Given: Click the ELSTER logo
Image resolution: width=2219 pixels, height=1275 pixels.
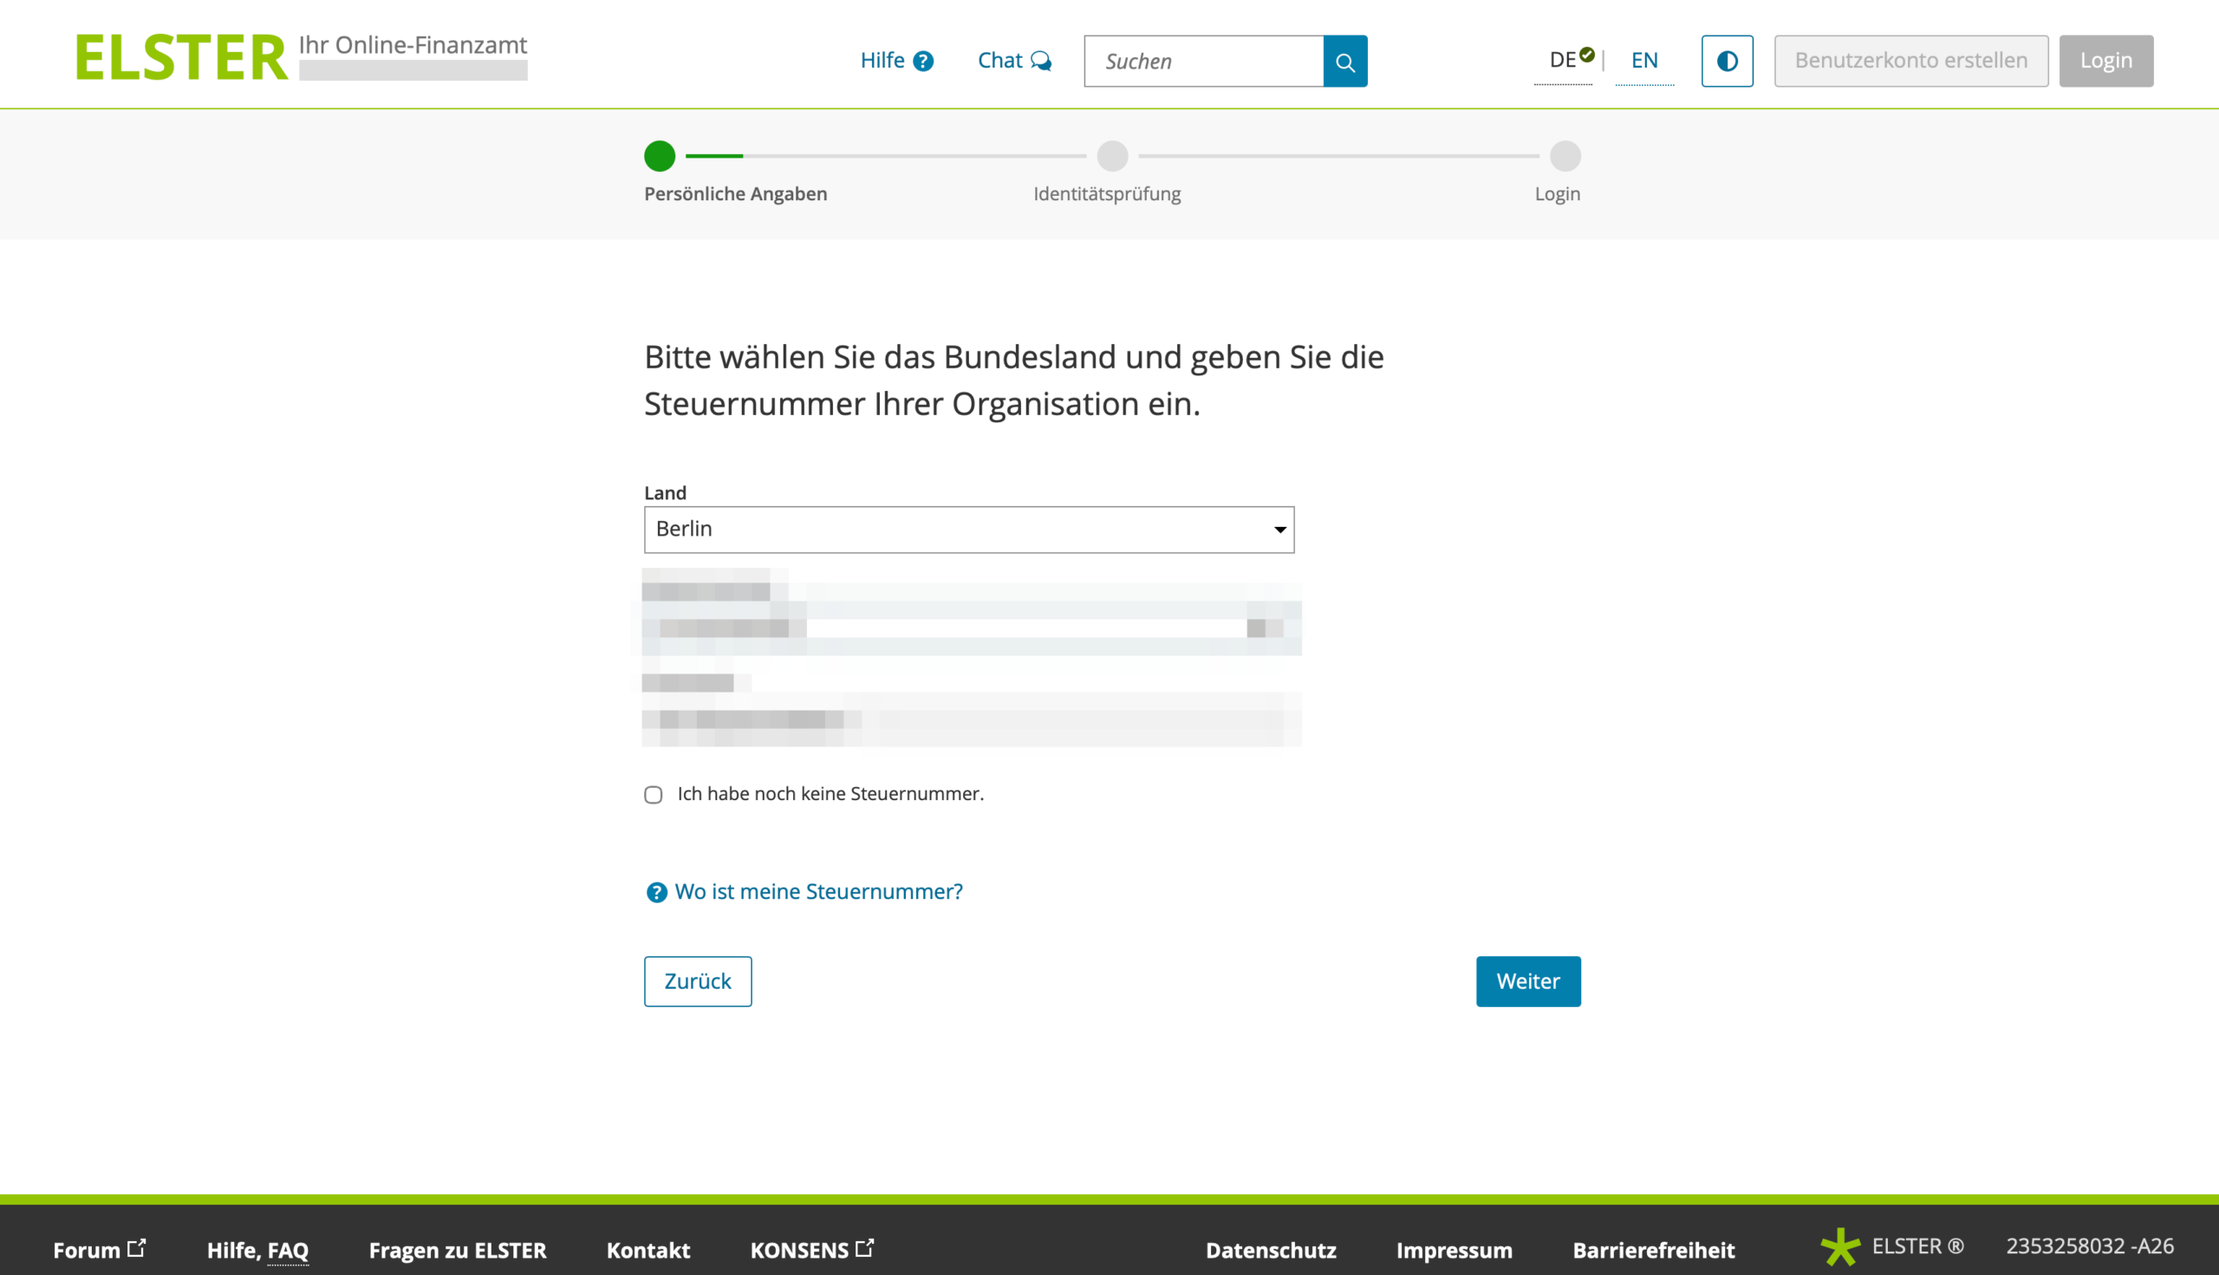Looking at the screenshot, I should point(181,58).
